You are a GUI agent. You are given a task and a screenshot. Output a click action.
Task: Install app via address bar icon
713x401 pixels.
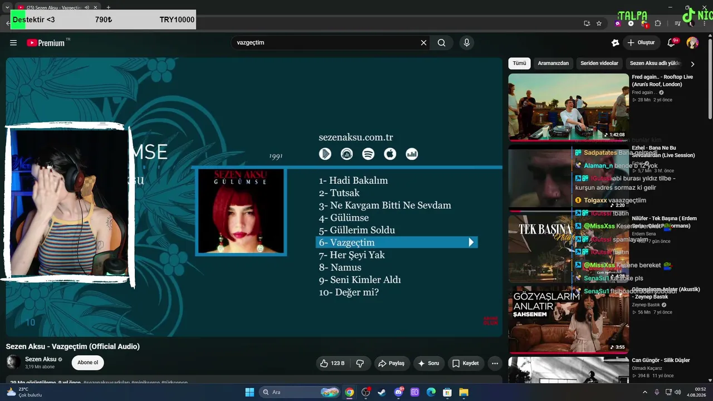[x=587, y=23]
